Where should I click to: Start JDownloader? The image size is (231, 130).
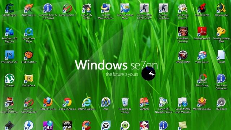pos(221,8)
